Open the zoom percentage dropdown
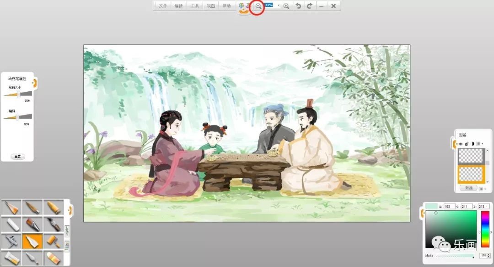This screenshot has height=267, width=494. [x=279, y=5]
